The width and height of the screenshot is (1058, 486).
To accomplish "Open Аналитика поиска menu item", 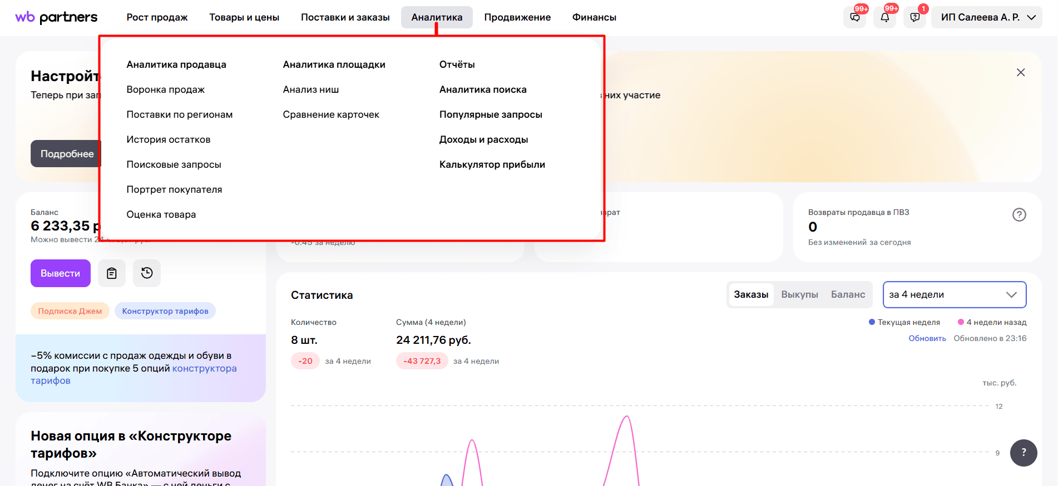I will point(483,89).
